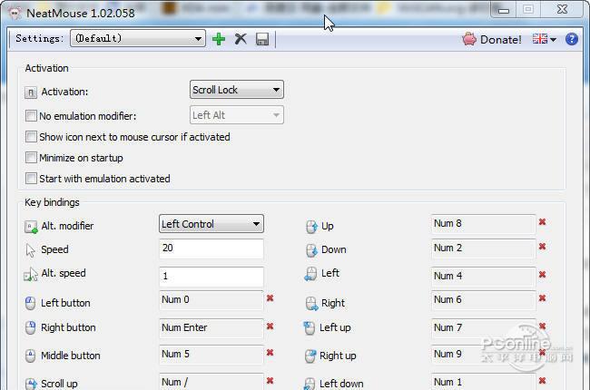Minimize the NeatMouse window
This screenshot has width=590, height=390.
click(504, 11)
